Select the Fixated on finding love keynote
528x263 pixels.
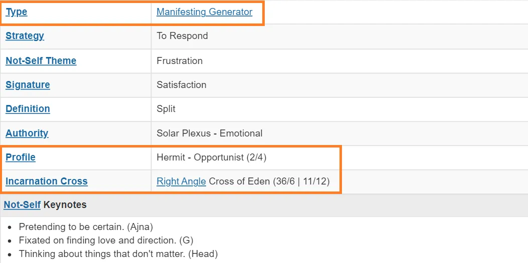106,240
